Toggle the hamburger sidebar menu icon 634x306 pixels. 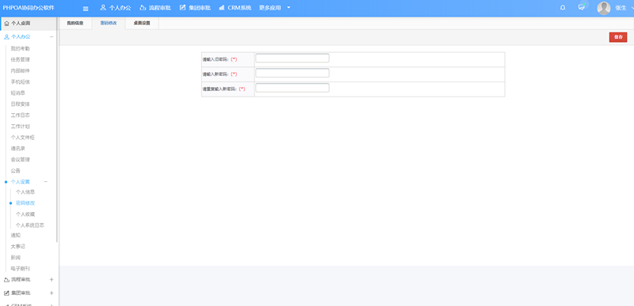86,9
